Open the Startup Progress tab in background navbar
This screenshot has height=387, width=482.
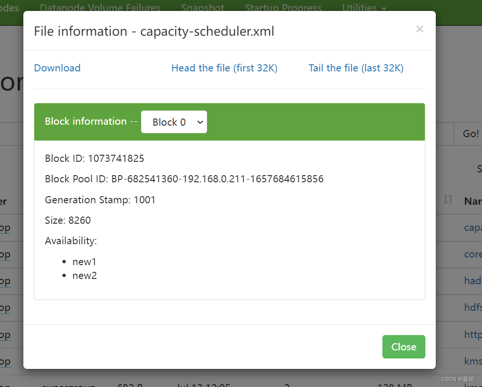point(283,7)
